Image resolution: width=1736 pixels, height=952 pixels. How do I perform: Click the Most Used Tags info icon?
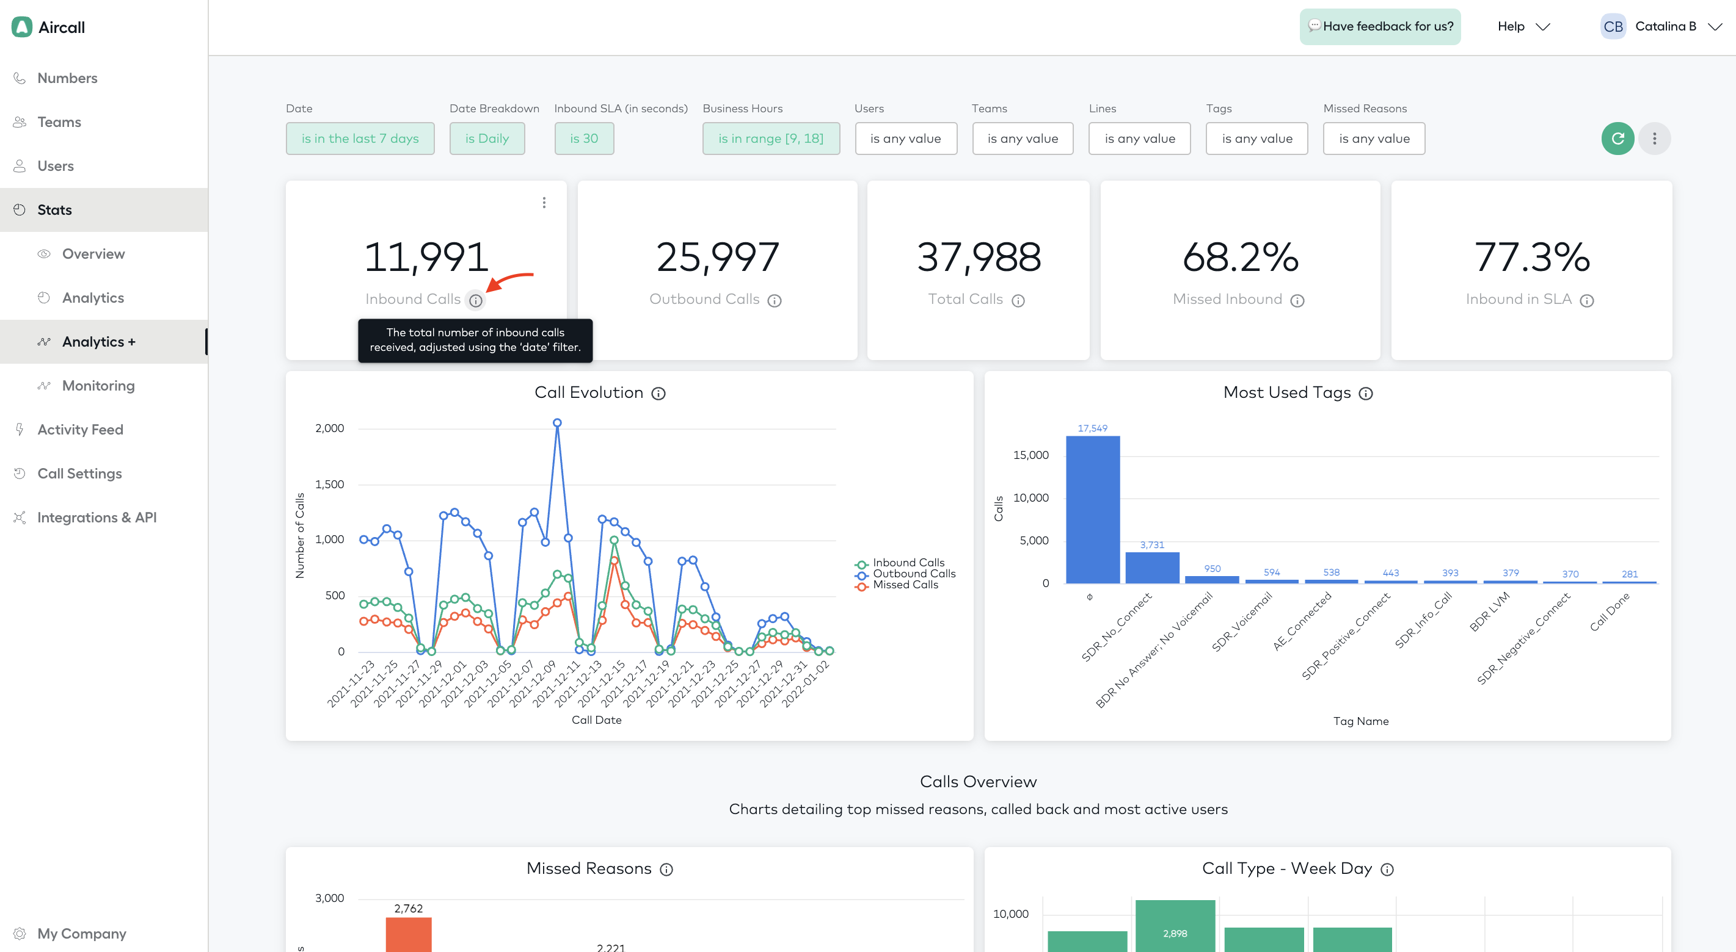(x=1366, y=393)
